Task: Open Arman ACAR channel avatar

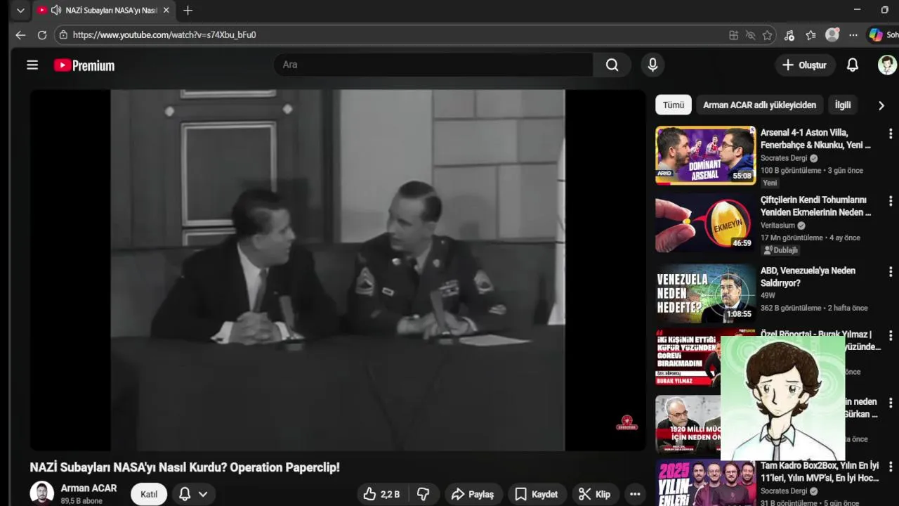Action: [42, 493]
